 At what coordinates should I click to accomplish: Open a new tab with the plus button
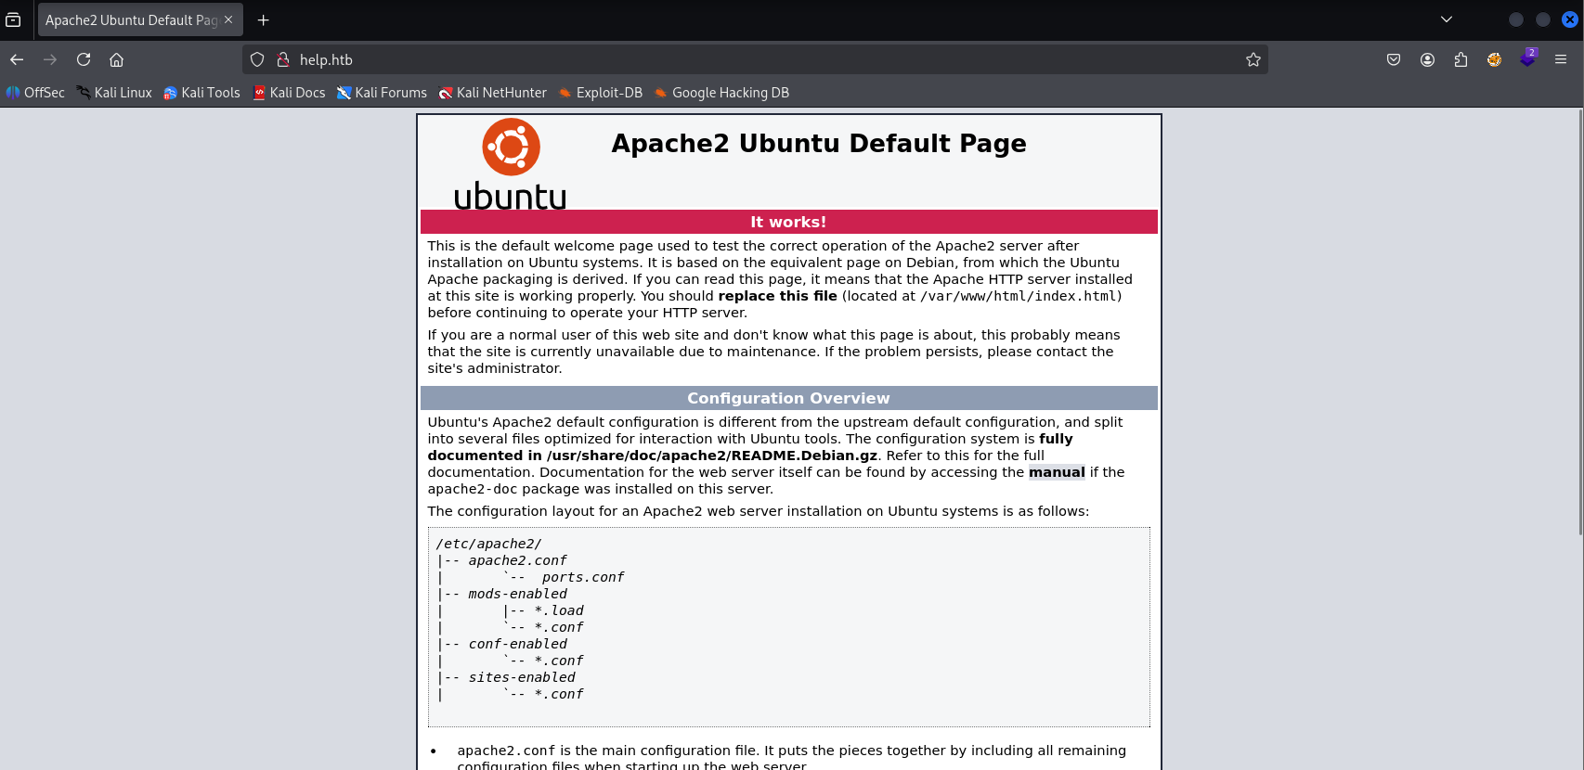(264, 19)
